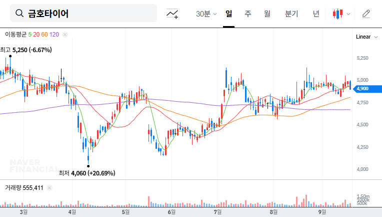Click the 4,900 current price tag

[367, 89]
